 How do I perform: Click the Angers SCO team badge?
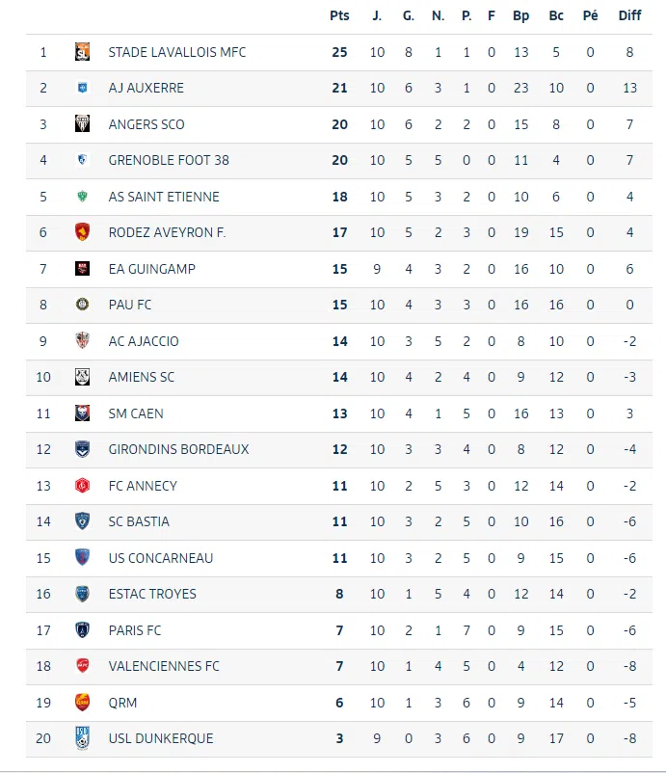coord(83,124)
